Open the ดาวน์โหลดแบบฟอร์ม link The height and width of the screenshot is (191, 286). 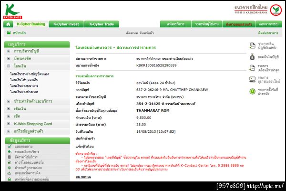[x=29, y=162]
